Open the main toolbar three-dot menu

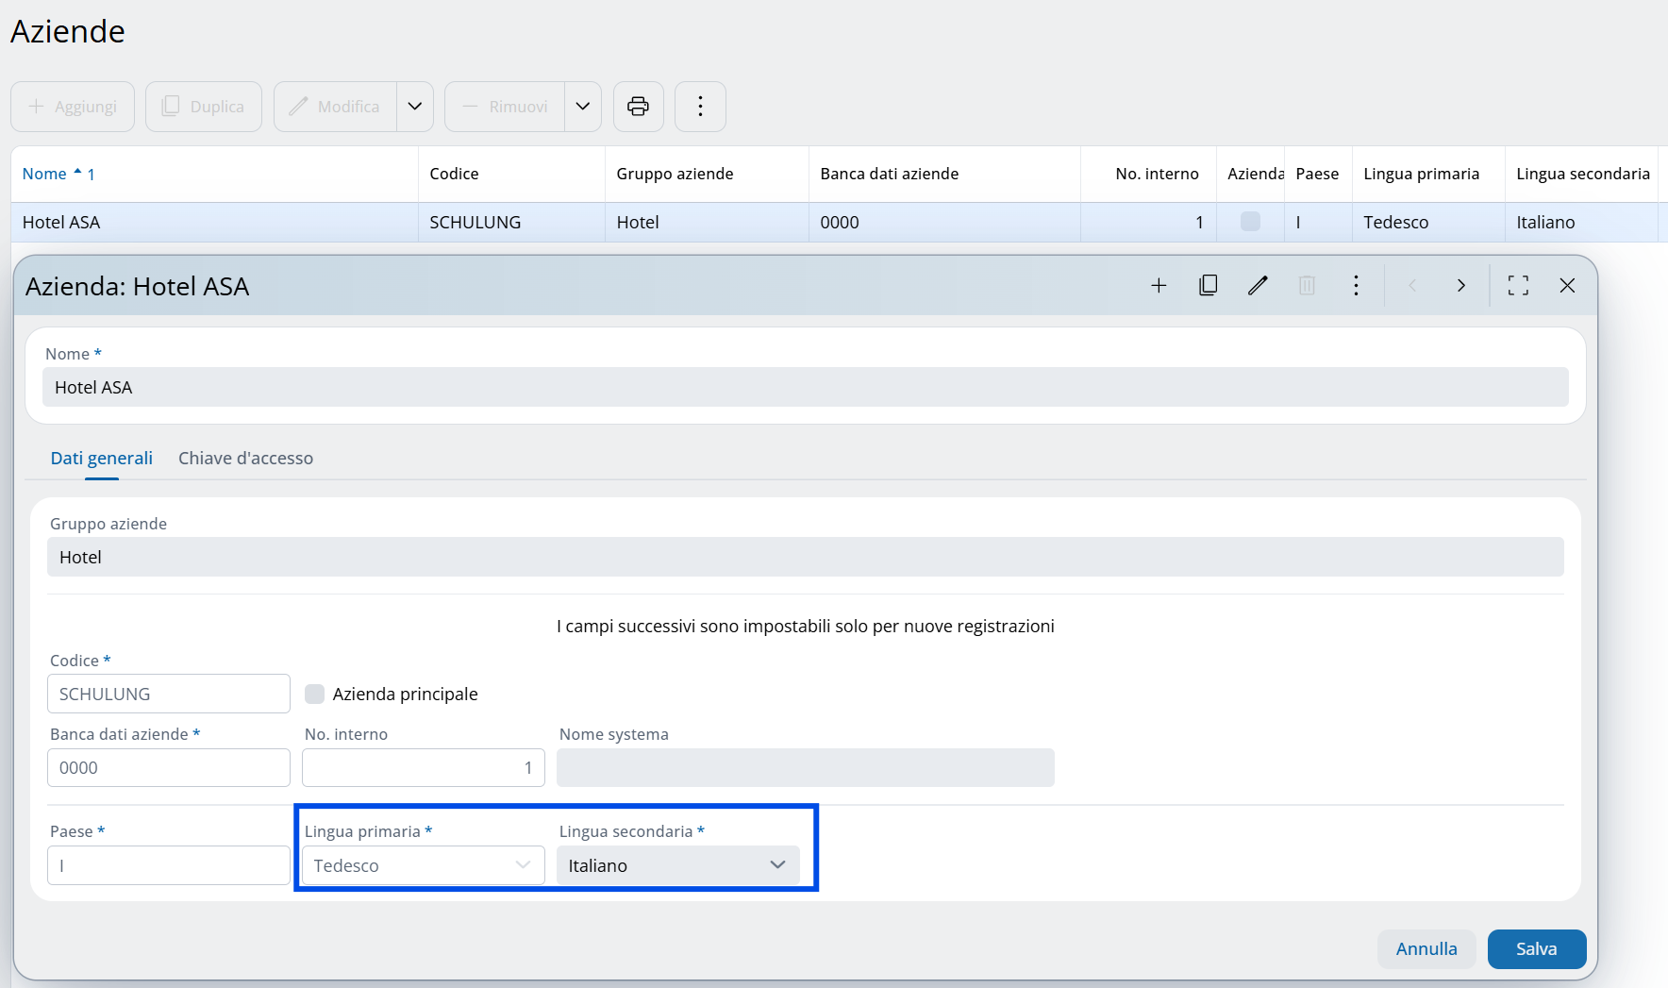[x=700, y=107]
